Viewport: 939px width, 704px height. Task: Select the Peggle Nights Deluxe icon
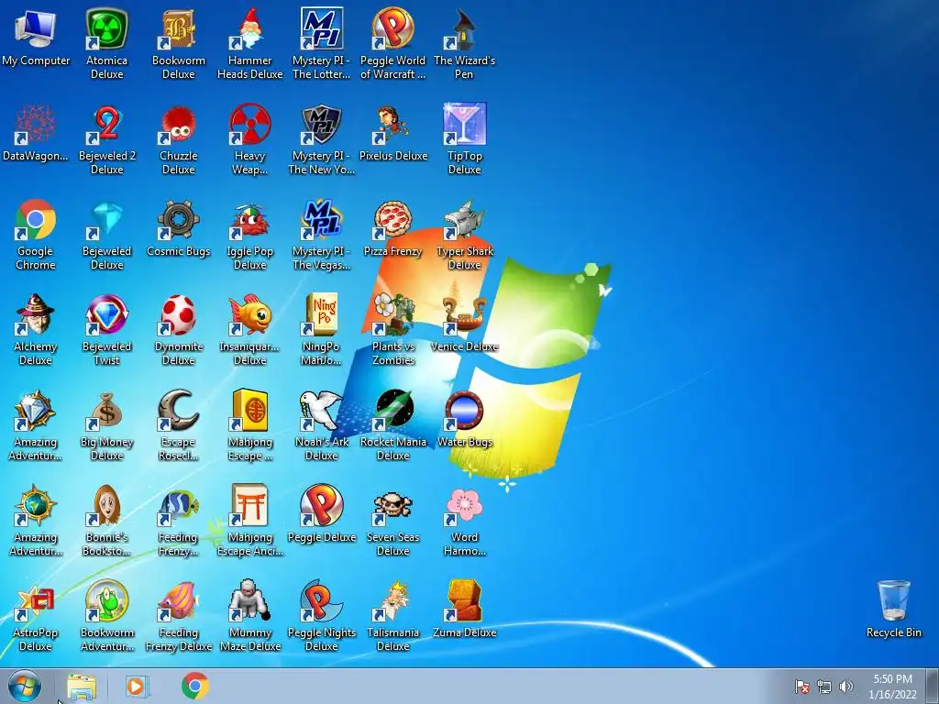322,601
